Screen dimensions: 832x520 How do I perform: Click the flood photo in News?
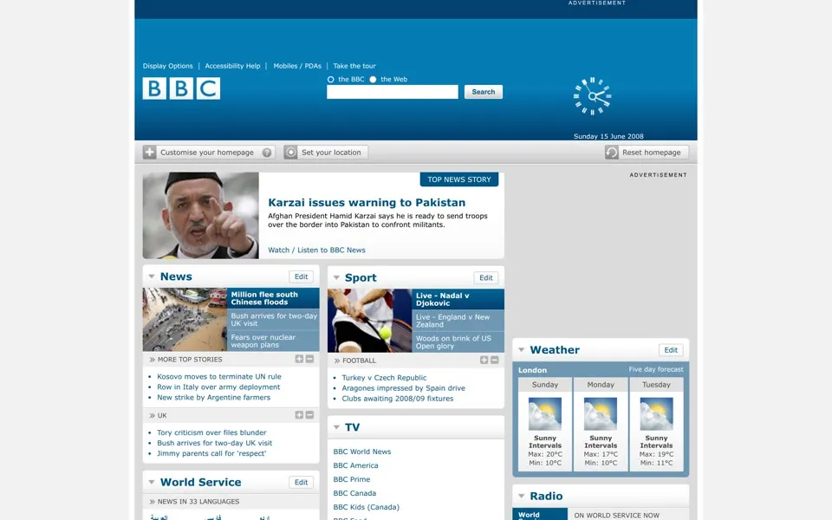click(x=185, y=320)
